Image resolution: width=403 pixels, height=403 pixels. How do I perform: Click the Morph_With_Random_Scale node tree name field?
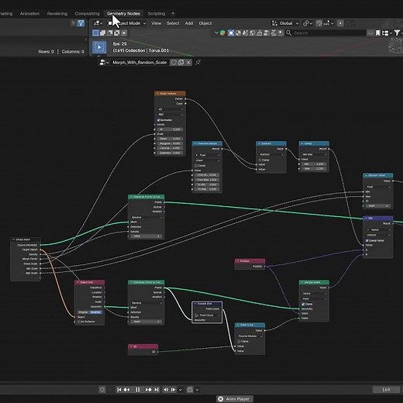click(x=139, y=62)
